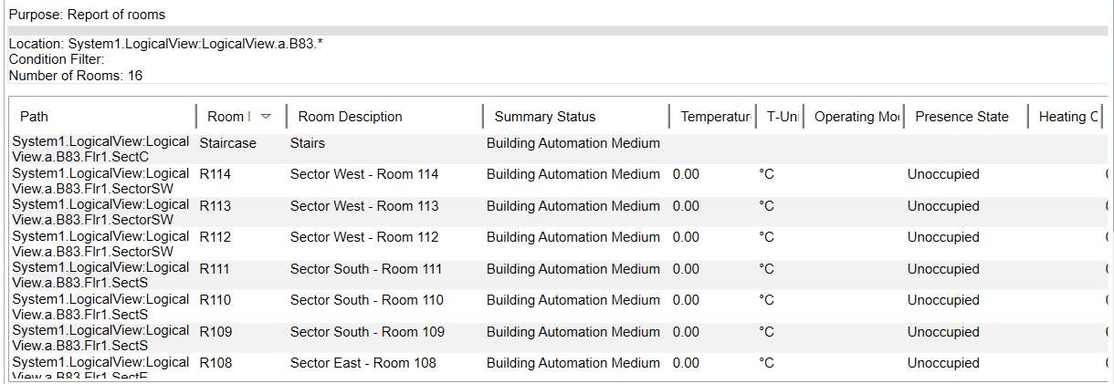Image resolution: width=1114 pixels, height=384 pixels.
Task: Select the Staircase room row
Action: 228,143
